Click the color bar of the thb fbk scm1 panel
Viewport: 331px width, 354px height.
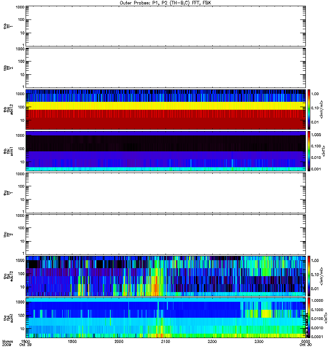(309, 151)
